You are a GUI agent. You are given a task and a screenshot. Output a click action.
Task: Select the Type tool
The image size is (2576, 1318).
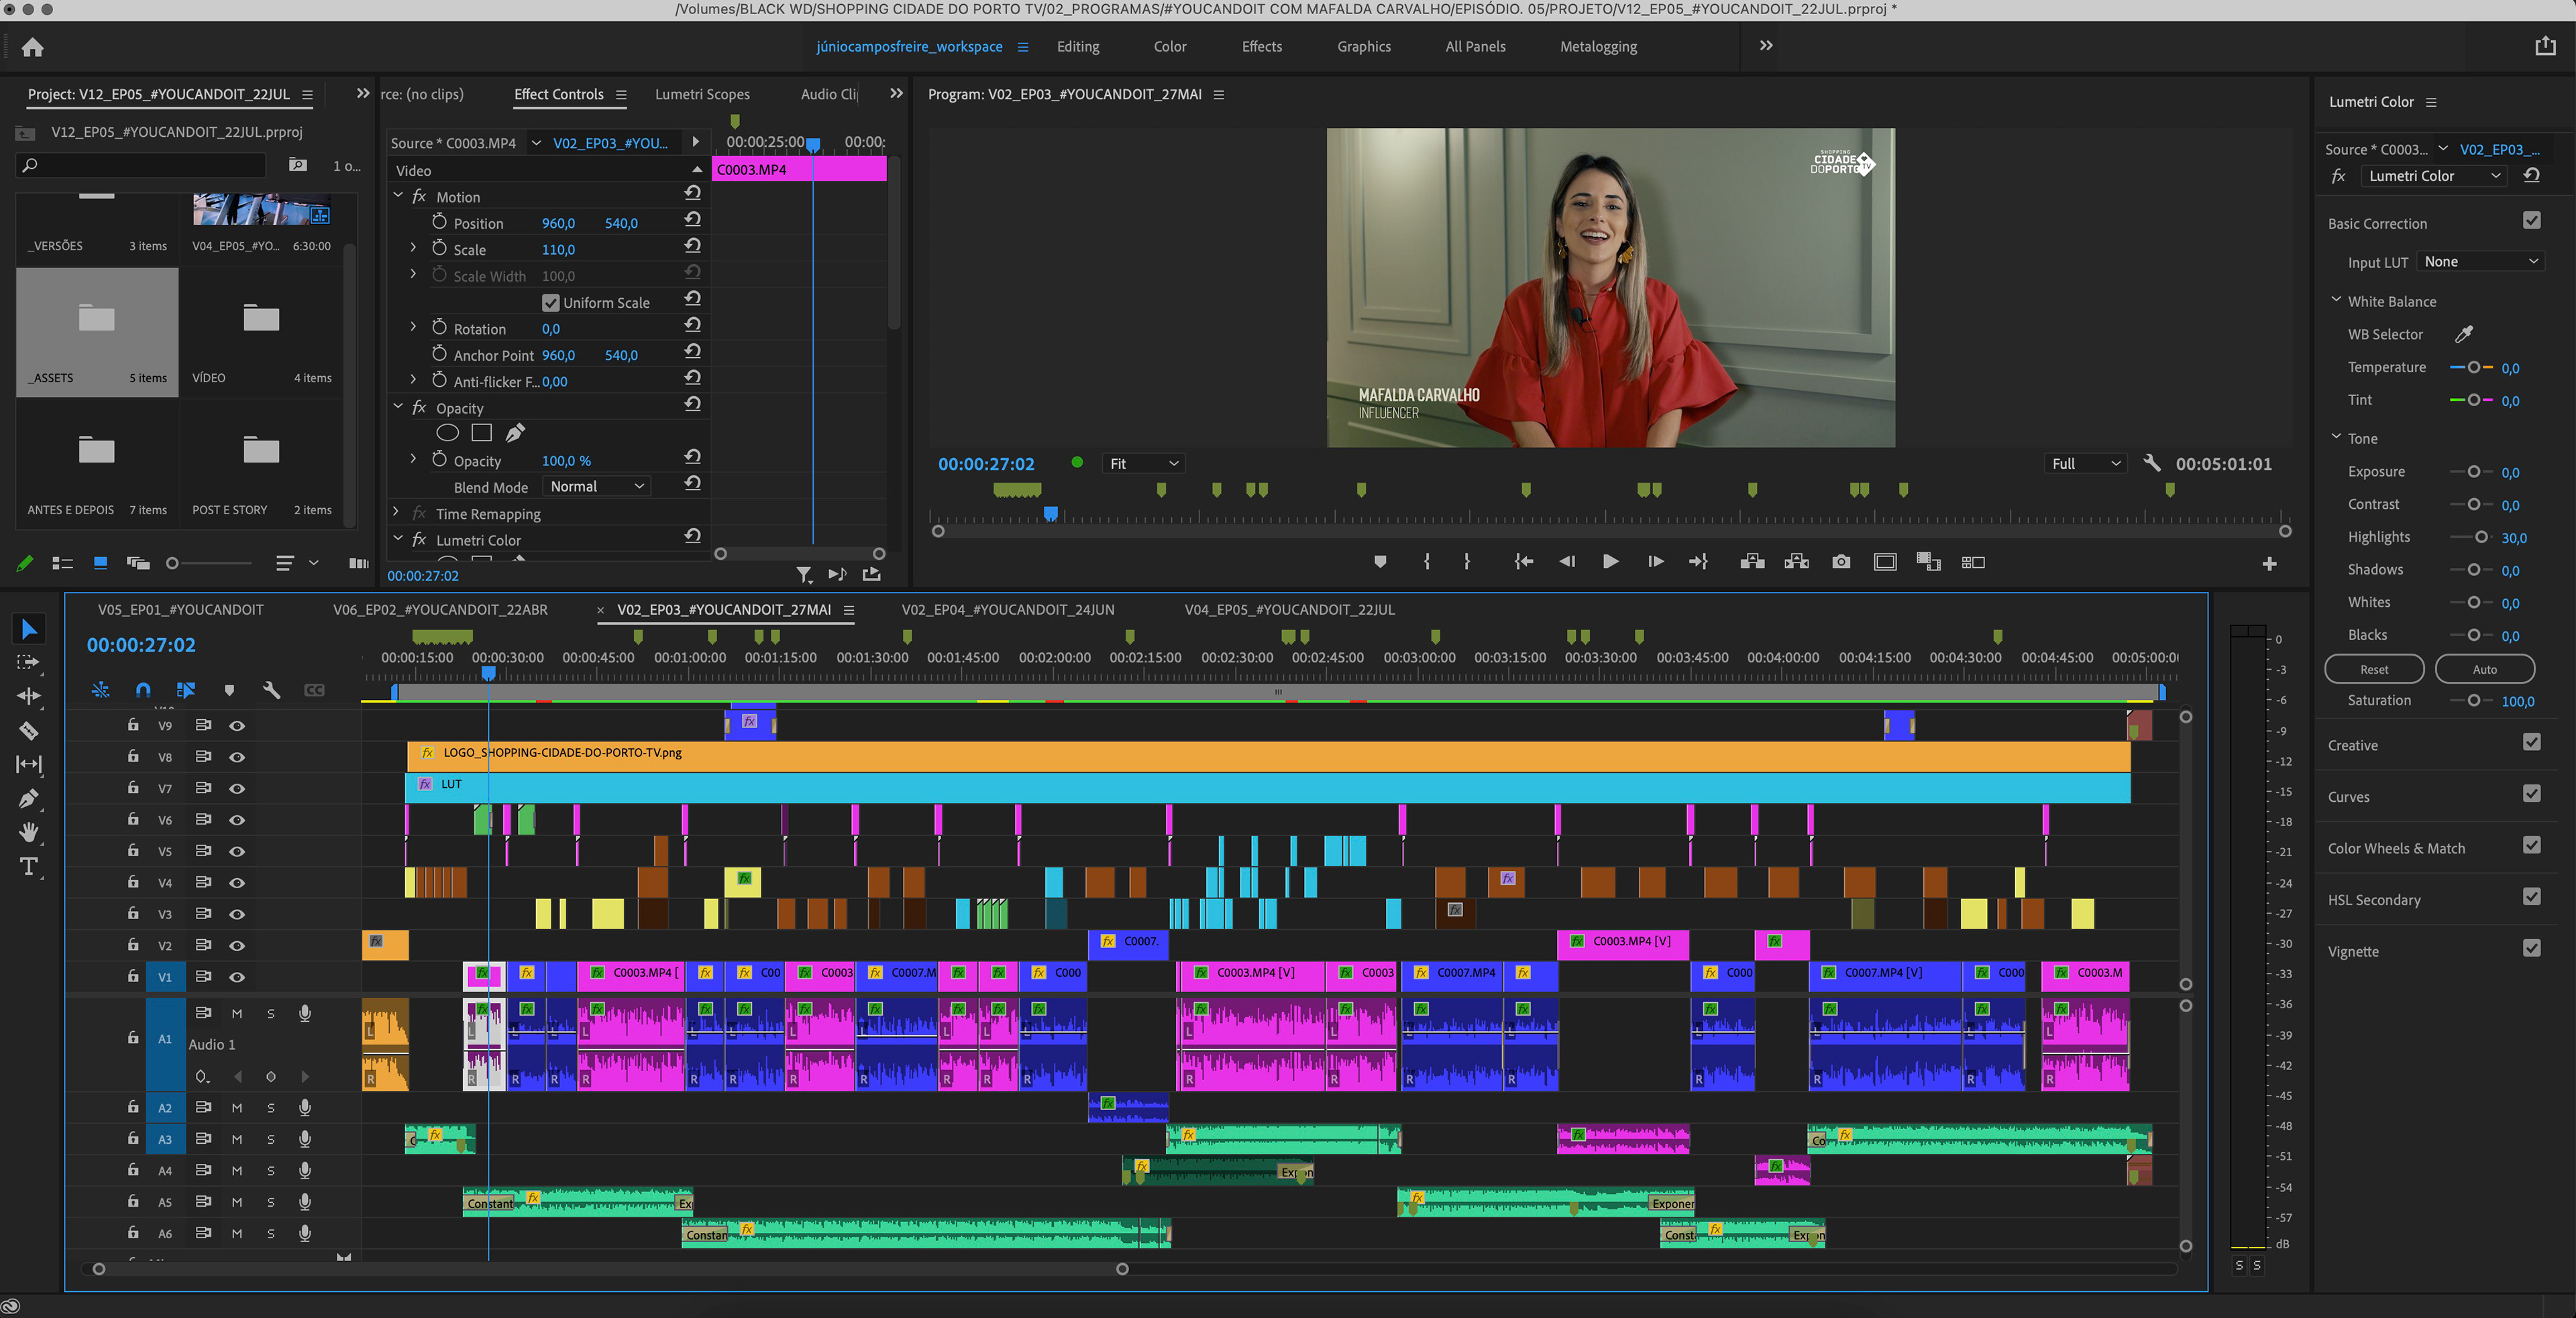click(x=29, y=866)
